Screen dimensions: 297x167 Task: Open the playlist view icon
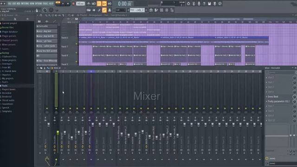tap(151, 10)
